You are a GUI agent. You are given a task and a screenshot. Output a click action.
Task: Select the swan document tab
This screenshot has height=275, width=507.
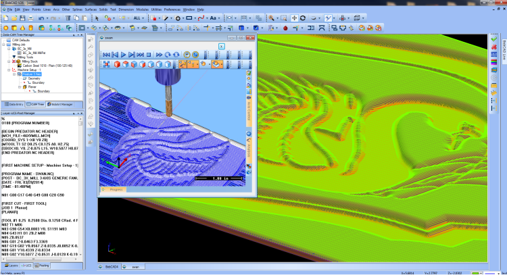click(x=133, y=267)
